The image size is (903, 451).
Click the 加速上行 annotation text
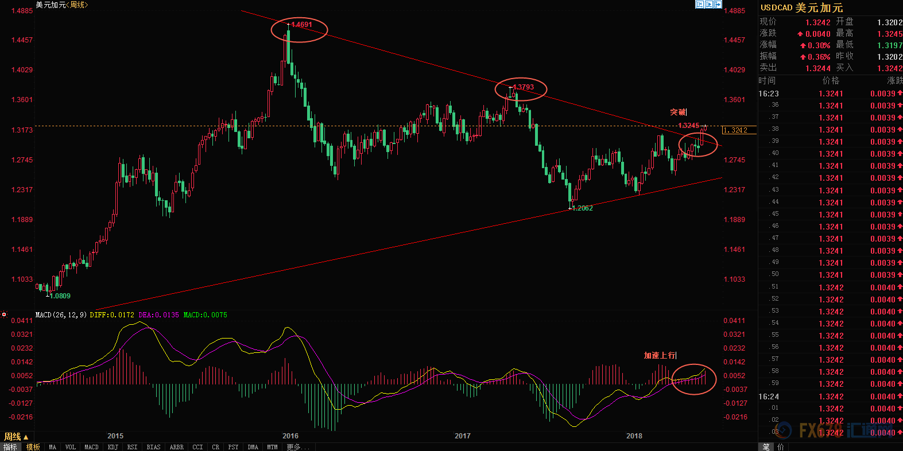[x=660, y=356]
